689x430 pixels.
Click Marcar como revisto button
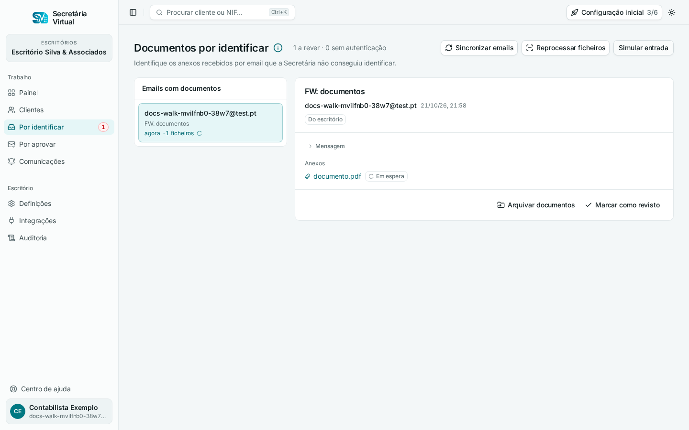point(622,205)
